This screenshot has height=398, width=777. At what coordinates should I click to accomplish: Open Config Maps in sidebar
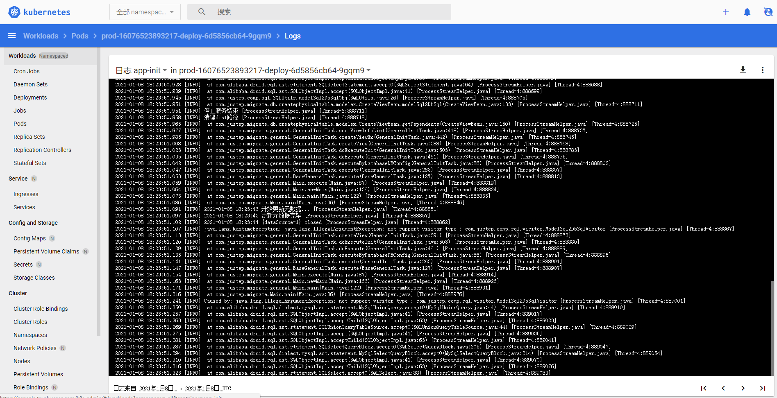[x=30, y=238]
